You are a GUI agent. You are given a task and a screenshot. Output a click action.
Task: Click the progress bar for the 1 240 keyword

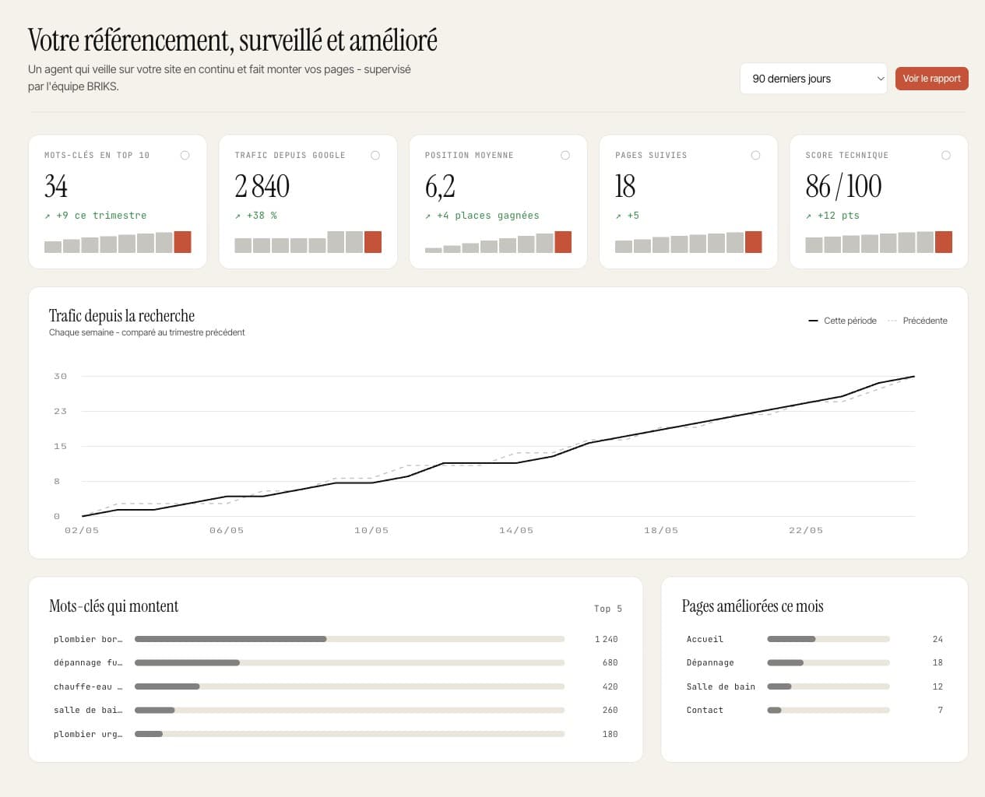point(350,639)
